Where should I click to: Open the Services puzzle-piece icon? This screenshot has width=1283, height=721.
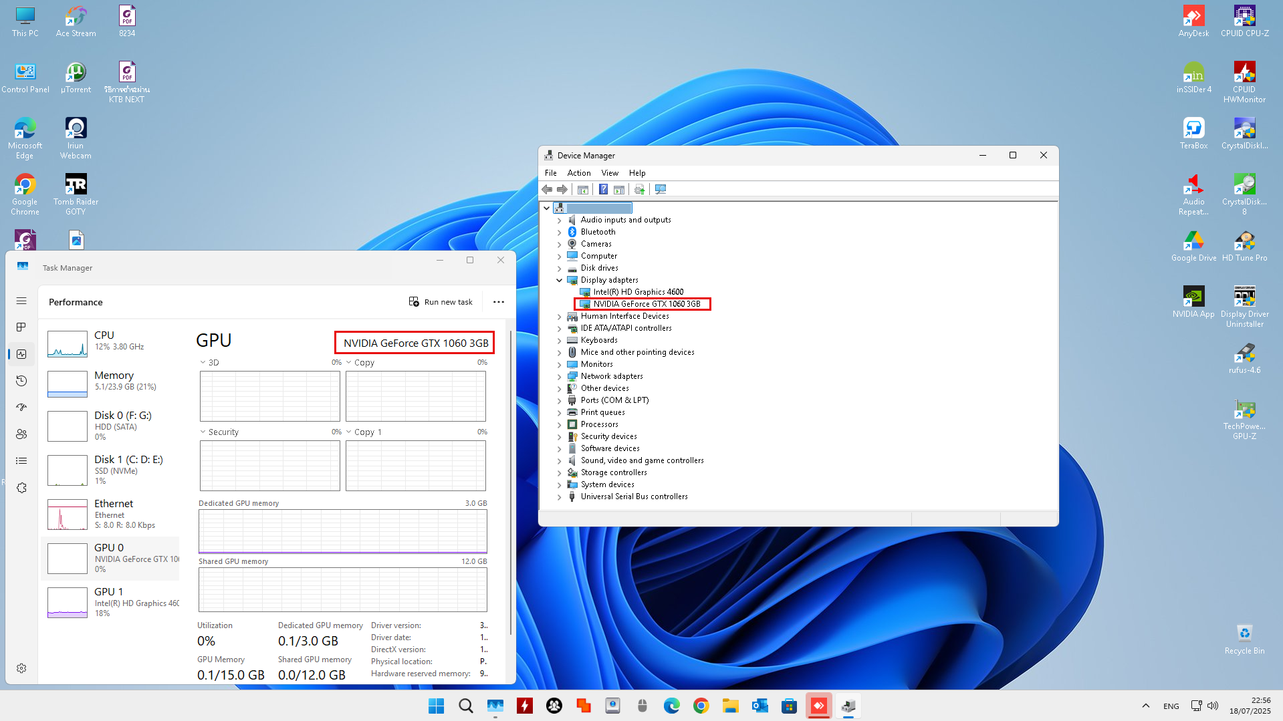pyautogui.click(x=21, y=488)
